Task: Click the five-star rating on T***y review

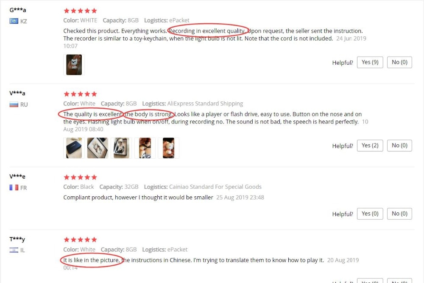Action: (x=80, y=239)
